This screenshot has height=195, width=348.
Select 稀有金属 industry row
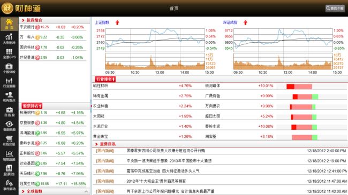pos(220,96)
